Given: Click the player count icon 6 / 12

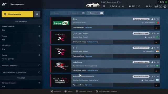Looking at the screenshot, I should point(152,62).
